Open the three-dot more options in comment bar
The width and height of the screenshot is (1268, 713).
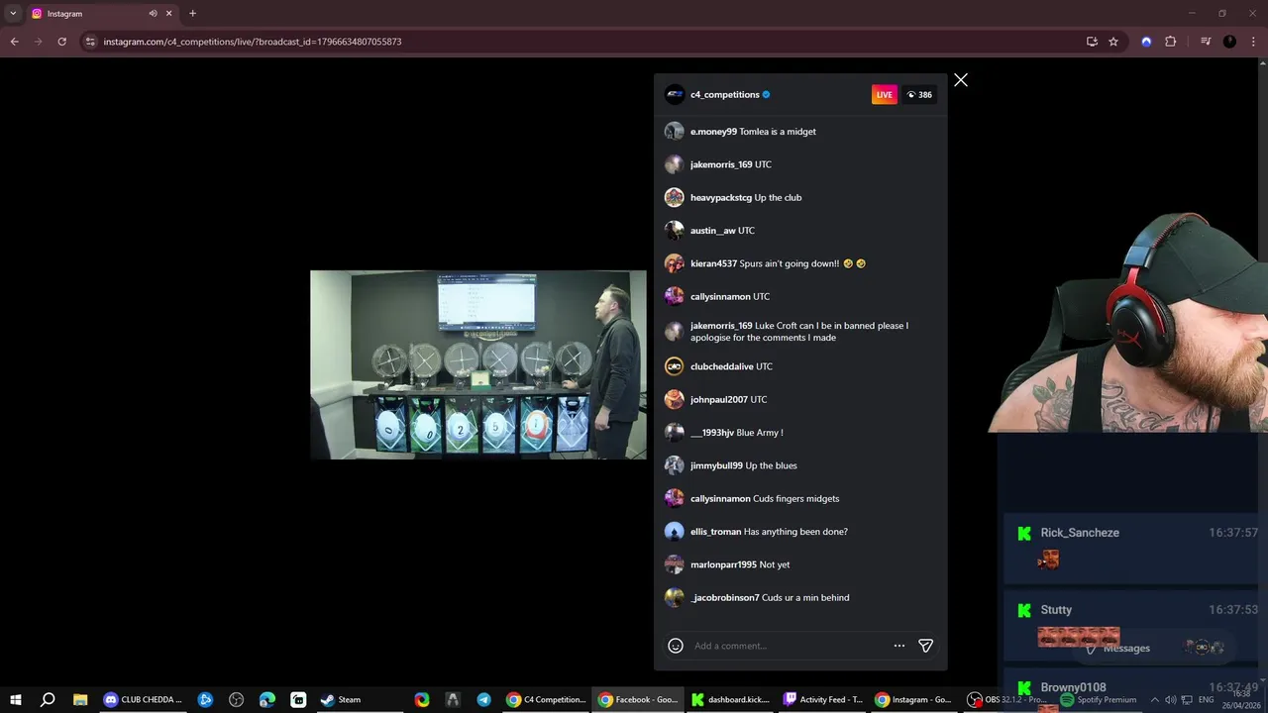click(x=899, y=646)
